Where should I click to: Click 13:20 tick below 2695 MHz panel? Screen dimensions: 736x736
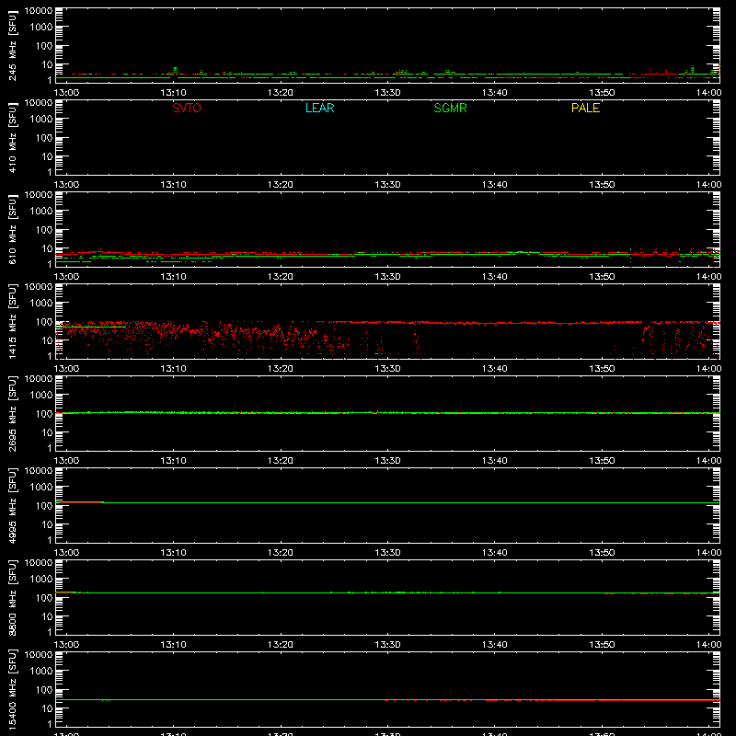281,461
